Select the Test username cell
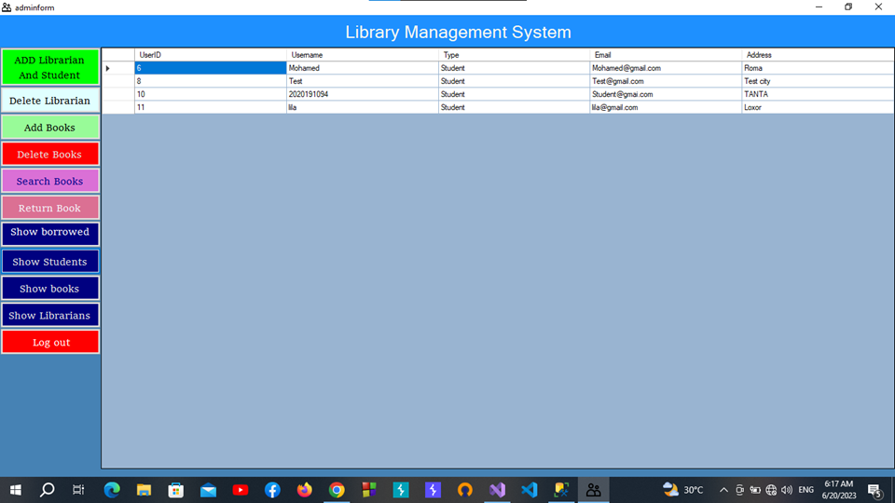Screen dimensions: 895x503 pos(363,81)
